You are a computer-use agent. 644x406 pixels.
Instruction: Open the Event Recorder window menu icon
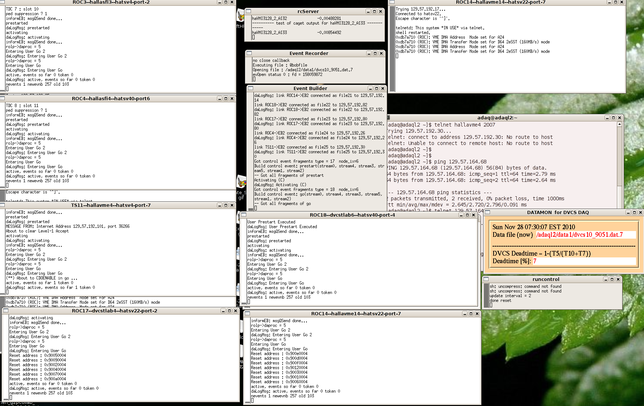tap(249, 53)
